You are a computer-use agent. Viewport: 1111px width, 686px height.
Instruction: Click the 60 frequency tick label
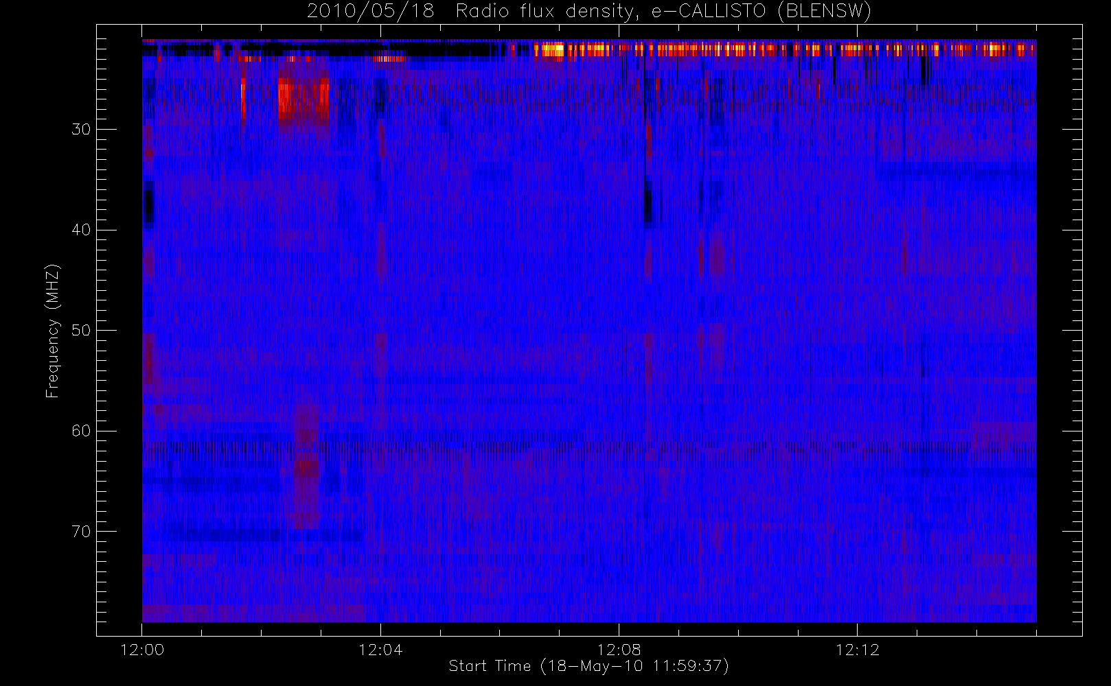[x=81, y=431]
